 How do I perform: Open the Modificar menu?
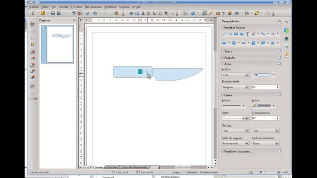coord(110,7)
